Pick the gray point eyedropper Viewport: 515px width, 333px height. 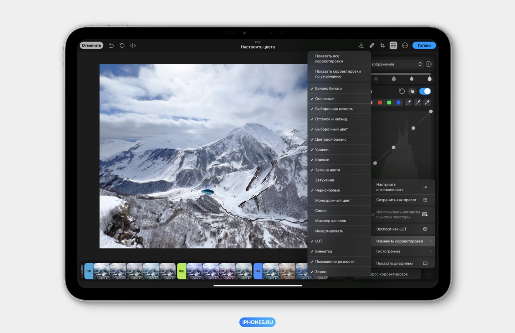(418, 103)
